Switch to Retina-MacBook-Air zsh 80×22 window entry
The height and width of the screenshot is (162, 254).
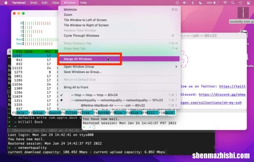[119, 105]
